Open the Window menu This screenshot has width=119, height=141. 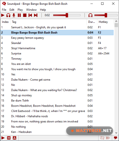point(31,10)
